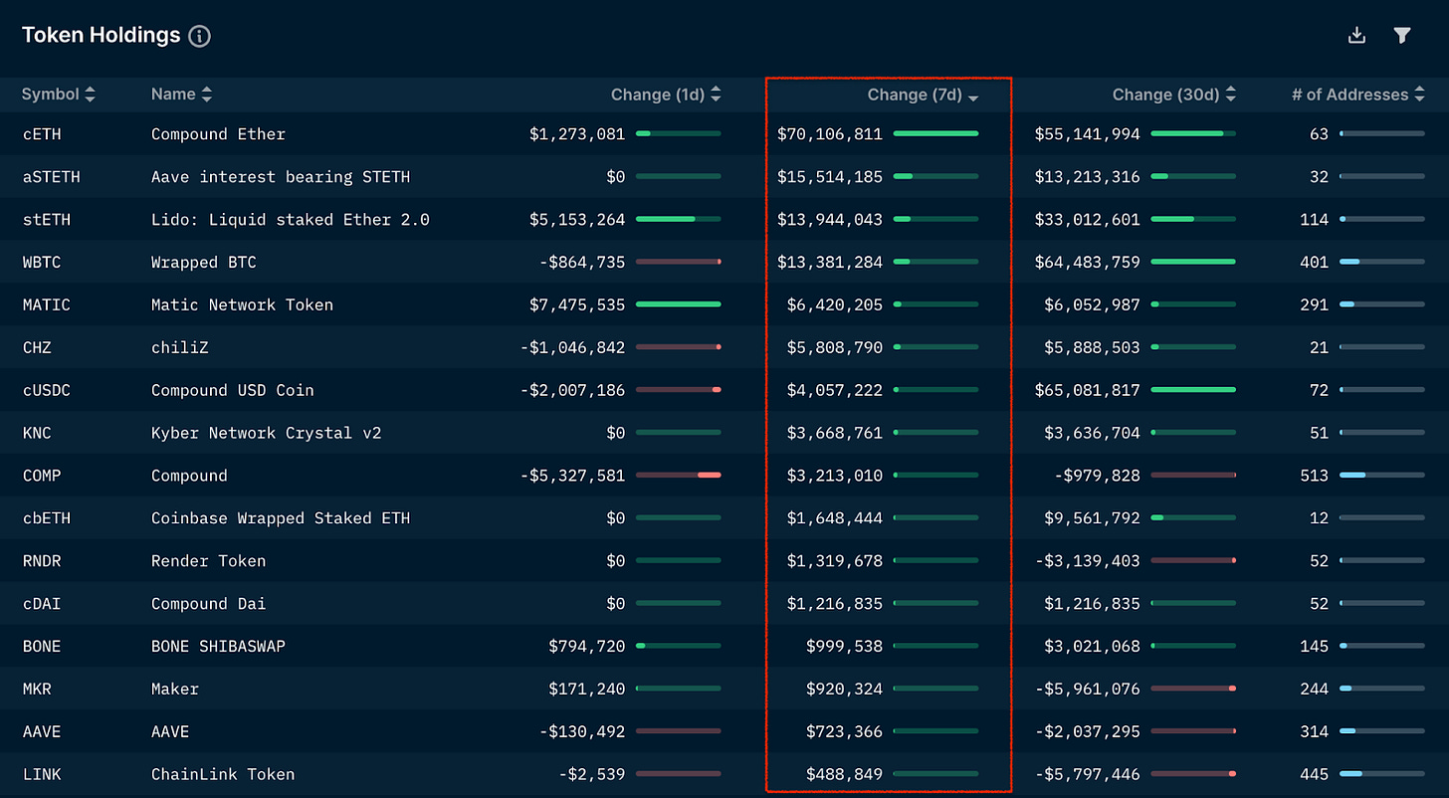The image size is (1449, 798).
Task: Click the cETH 7d change bar
Action: pyautogui.click(x=935, y=133)
